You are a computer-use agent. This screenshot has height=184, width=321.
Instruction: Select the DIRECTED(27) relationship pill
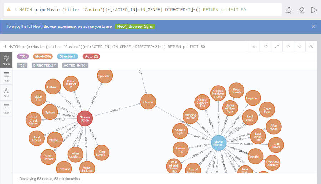pos(45,66)
